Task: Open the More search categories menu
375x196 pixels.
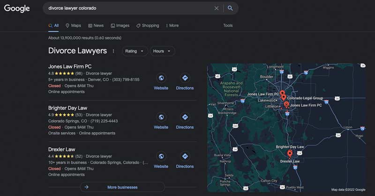Action: click(172, 26)
